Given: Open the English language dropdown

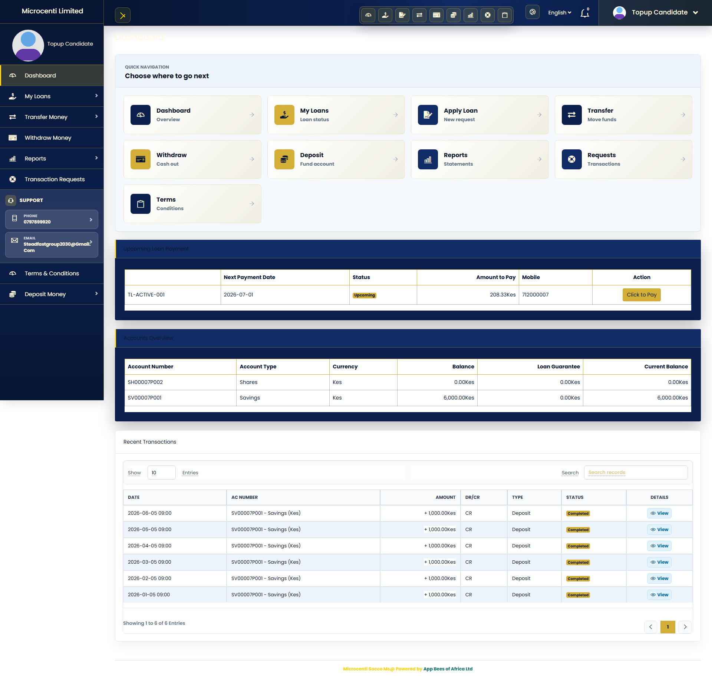Looking at the screenshot, I should 560,13.
